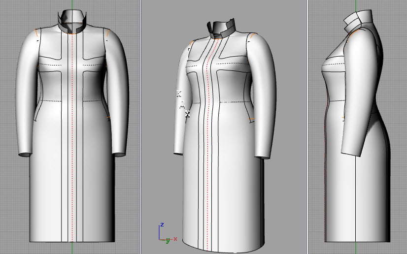Select the sleeve in the side view dress

point(359,94)
